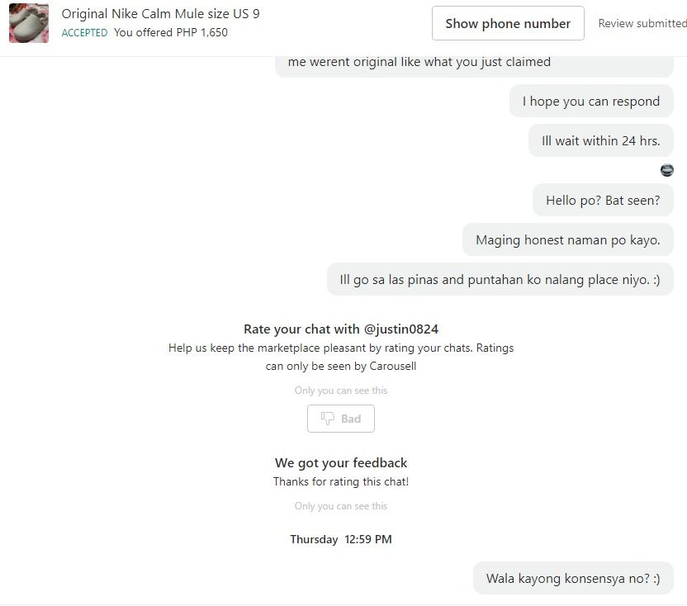Screen dimensions: 687x606
Task: Click the @justin0824 username in rating header
Action: tap(401, 329)
